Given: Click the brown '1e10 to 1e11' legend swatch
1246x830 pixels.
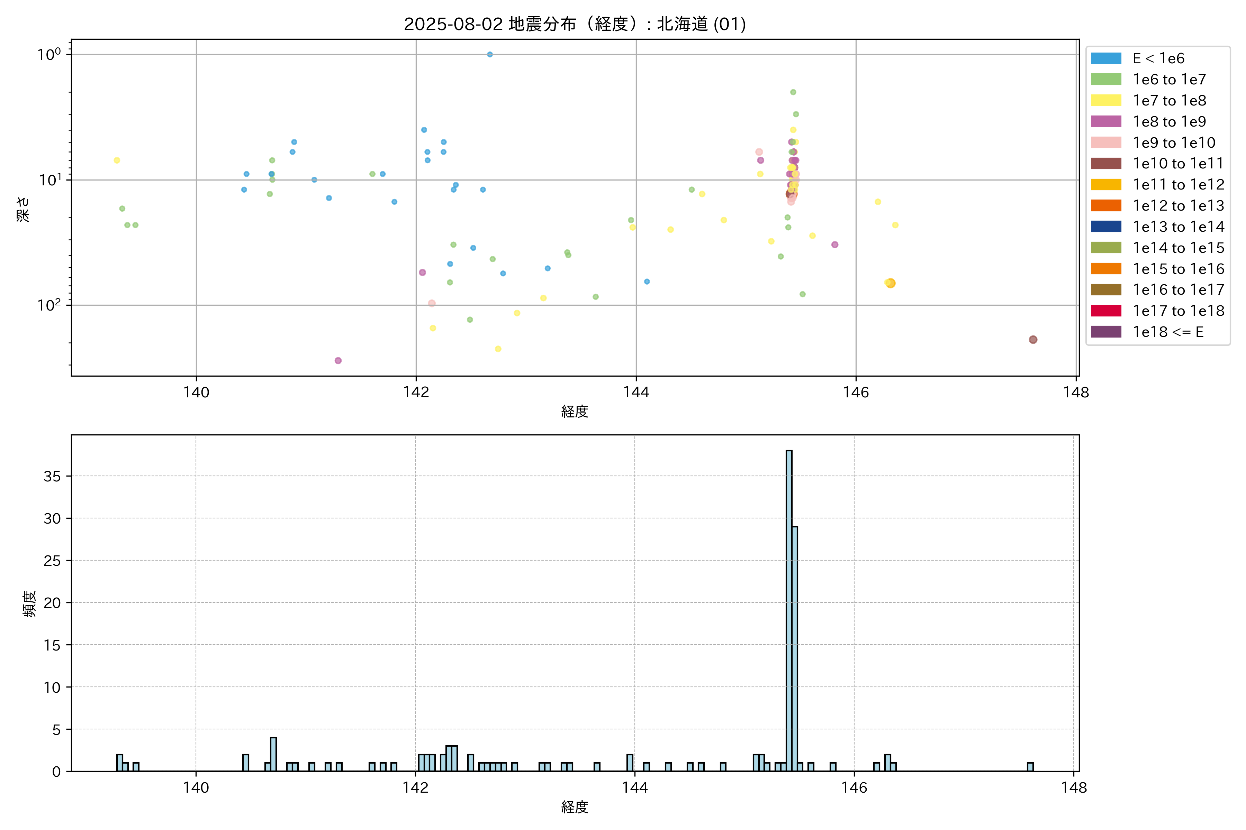Looking at the screenshot, I should pos(1106,164).
